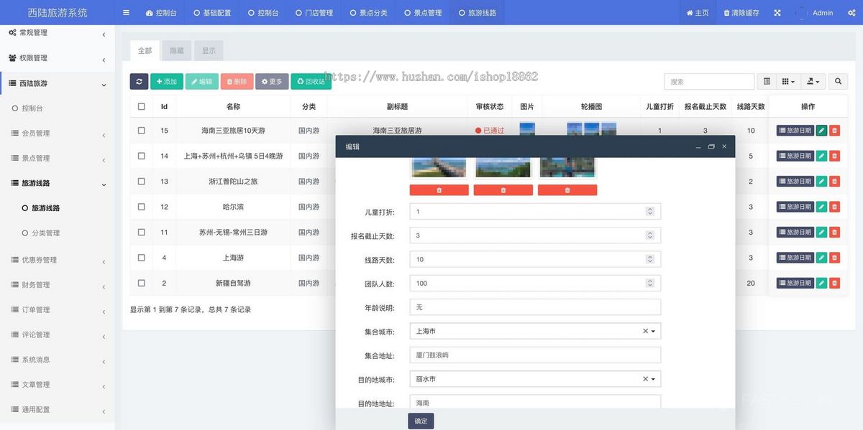Click inside the 搜索 search input box
Viewport: 863px width, 430px height.
click(x=708, y=81)
